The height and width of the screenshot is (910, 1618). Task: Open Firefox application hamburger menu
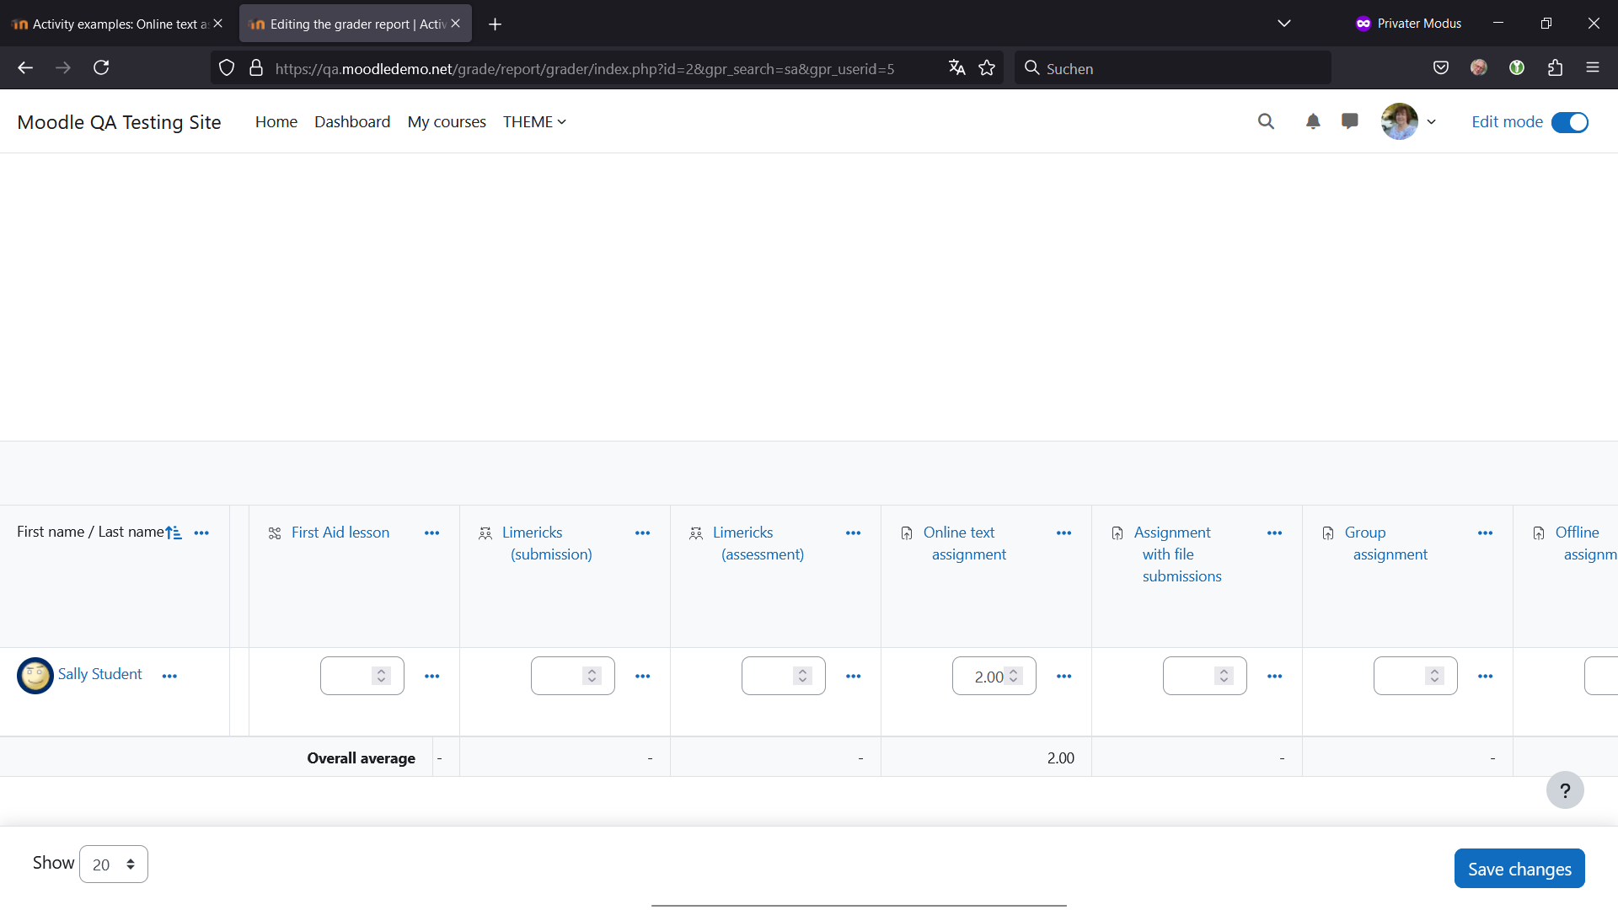pos(1593,67)
